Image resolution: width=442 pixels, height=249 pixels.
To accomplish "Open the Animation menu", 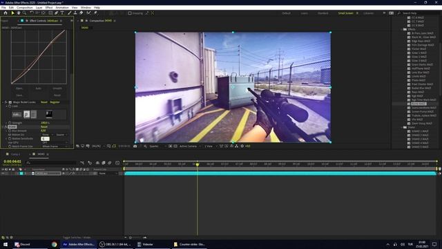I will tap(62, 8).
